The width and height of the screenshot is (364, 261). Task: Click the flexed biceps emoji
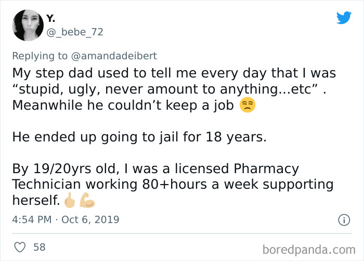click(86, 199)
